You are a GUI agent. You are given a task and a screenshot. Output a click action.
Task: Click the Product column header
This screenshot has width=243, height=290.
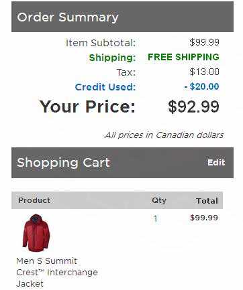click(34, 200)
